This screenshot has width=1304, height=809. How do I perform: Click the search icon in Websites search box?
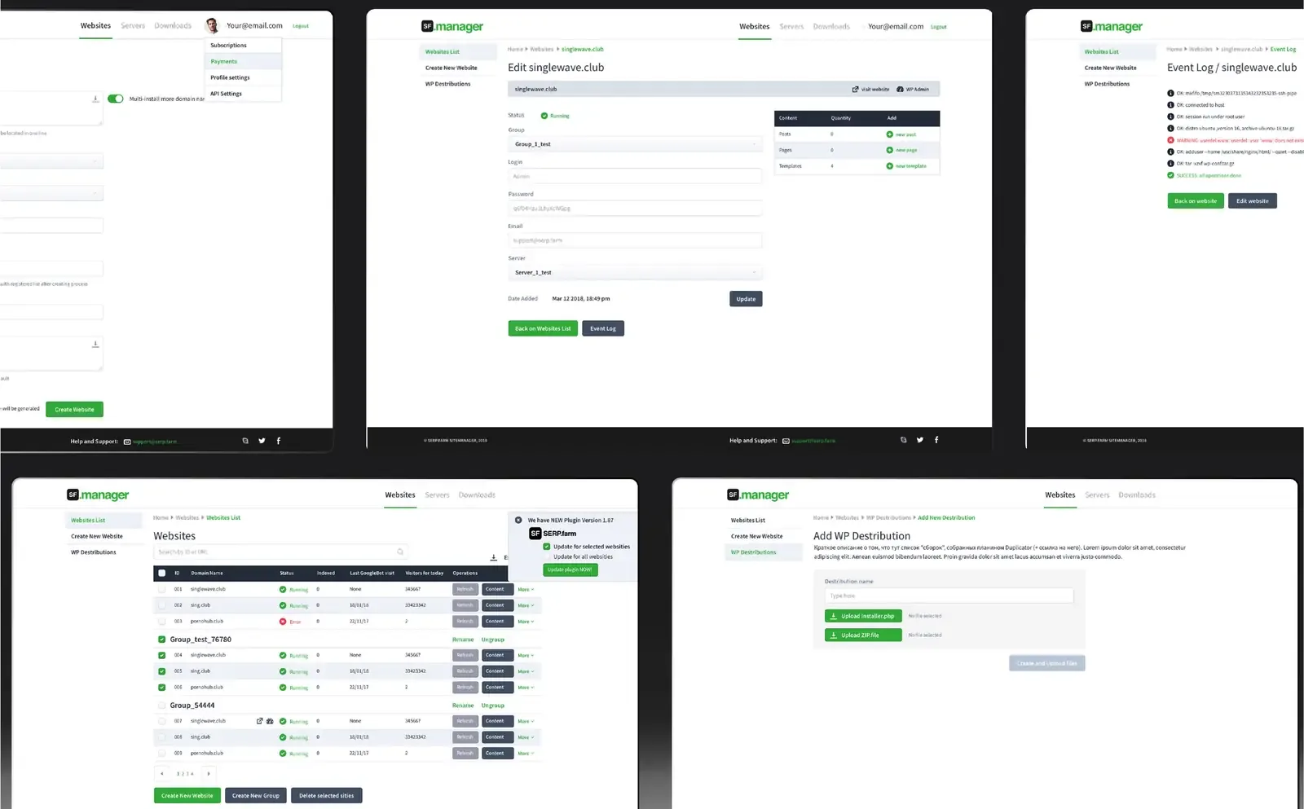tap(400, 552)
